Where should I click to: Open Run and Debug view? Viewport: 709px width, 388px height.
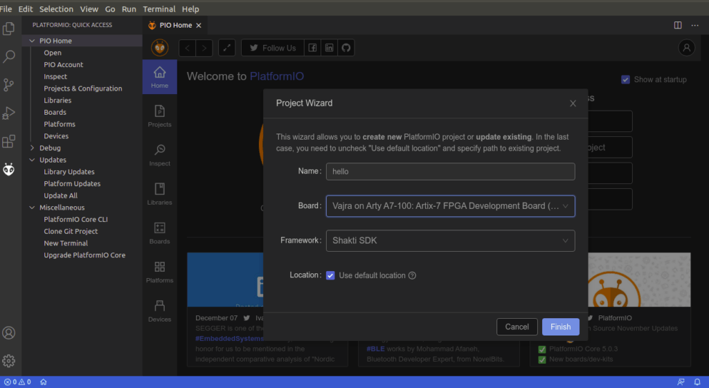pos(8,113)
